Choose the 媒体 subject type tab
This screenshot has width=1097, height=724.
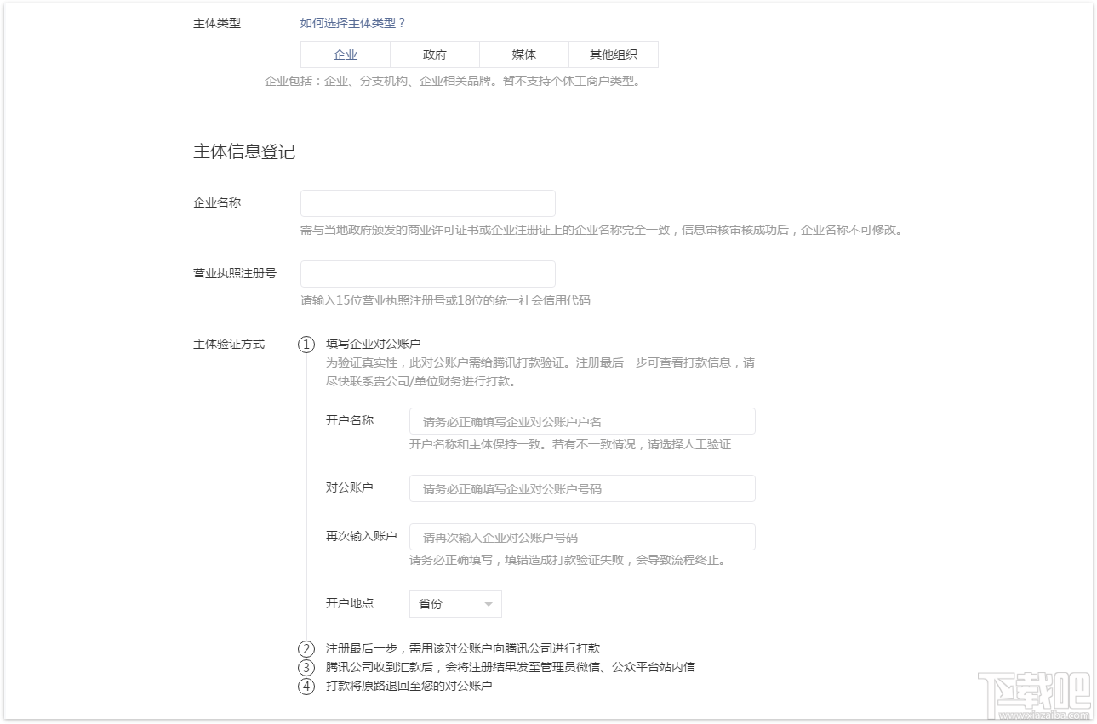[523, 54]
